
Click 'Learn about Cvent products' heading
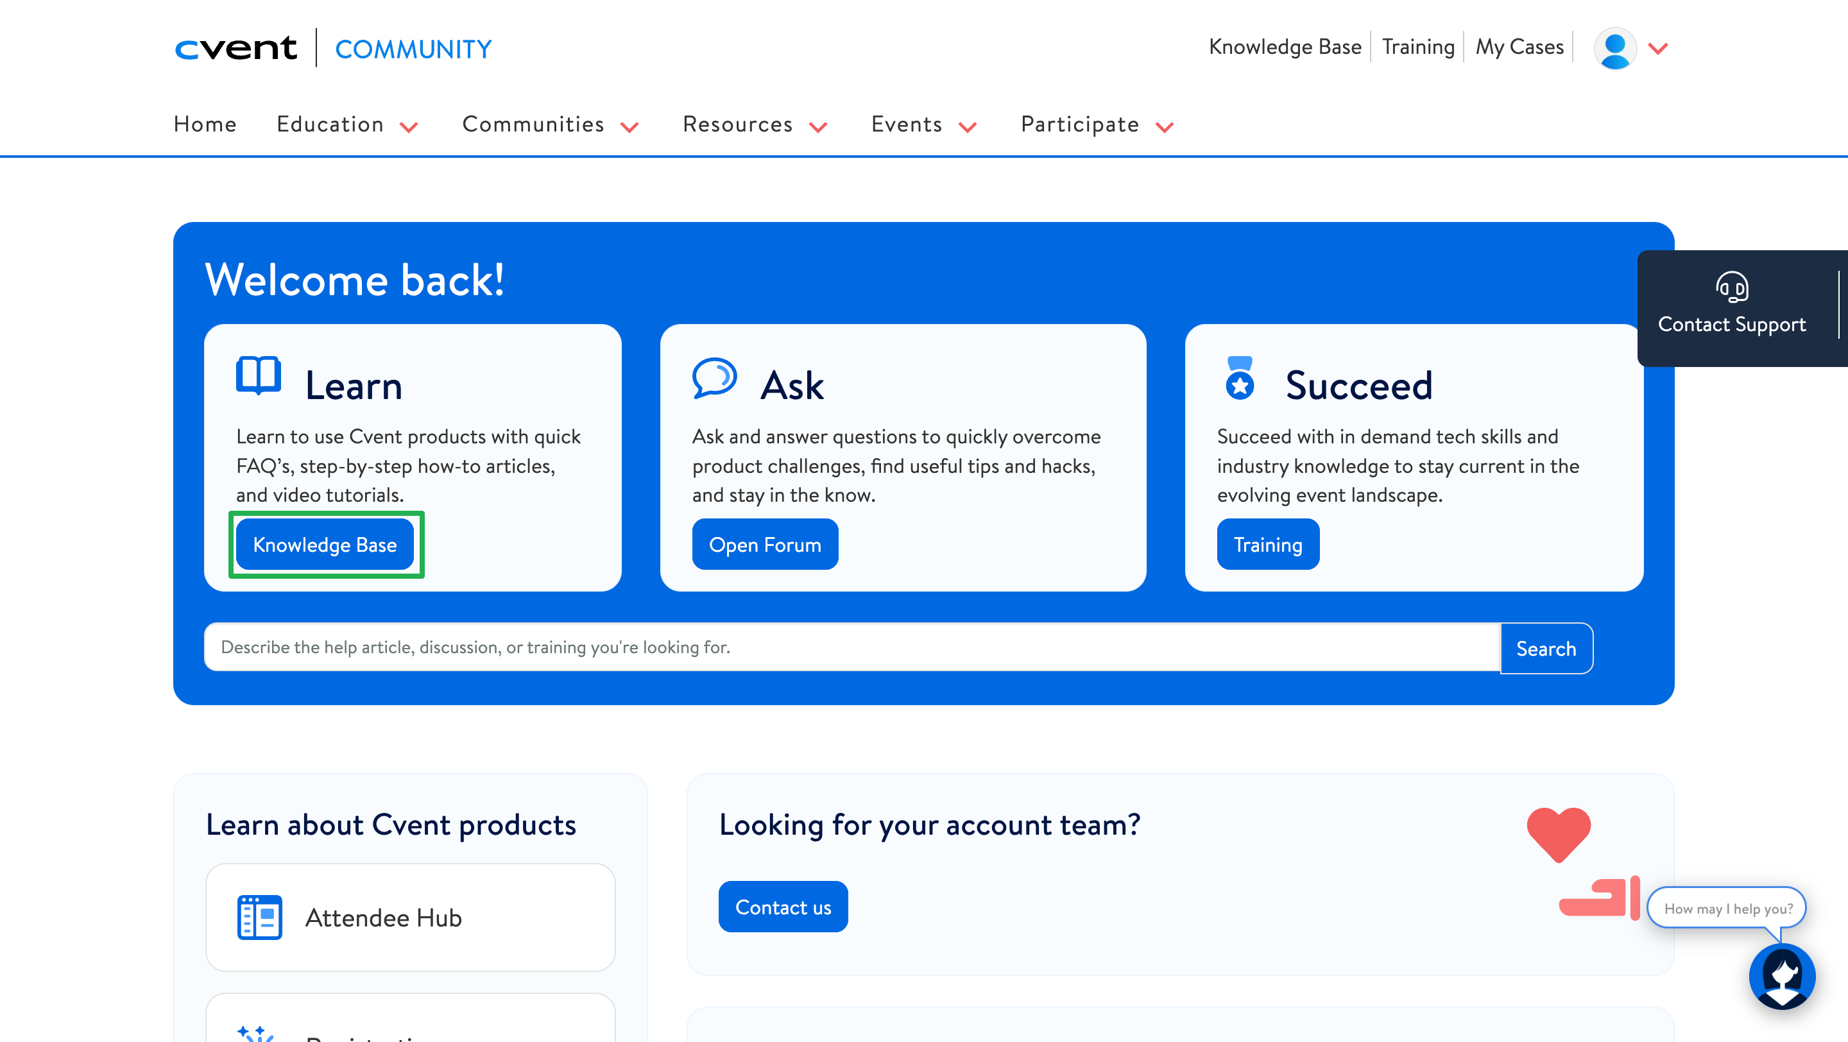point(391,824)
